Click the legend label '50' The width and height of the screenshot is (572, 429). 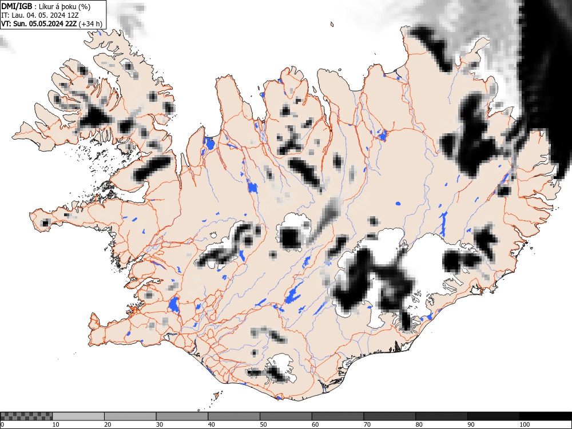[263, 424]
